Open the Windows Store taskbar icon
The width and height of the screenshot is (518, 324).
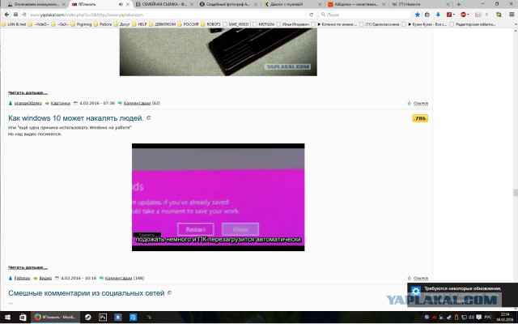23,318
